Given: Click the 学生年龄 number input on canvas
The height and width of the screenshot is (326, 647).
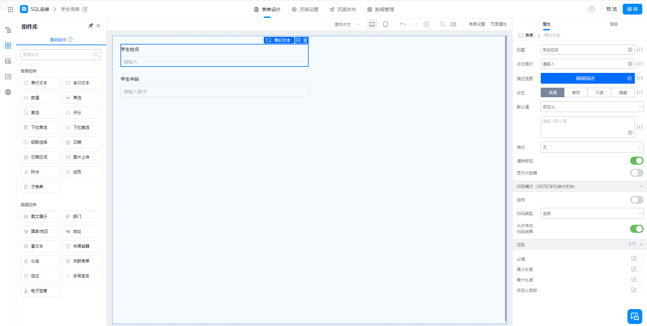Looking at the screenshot, I should point(215,91).
